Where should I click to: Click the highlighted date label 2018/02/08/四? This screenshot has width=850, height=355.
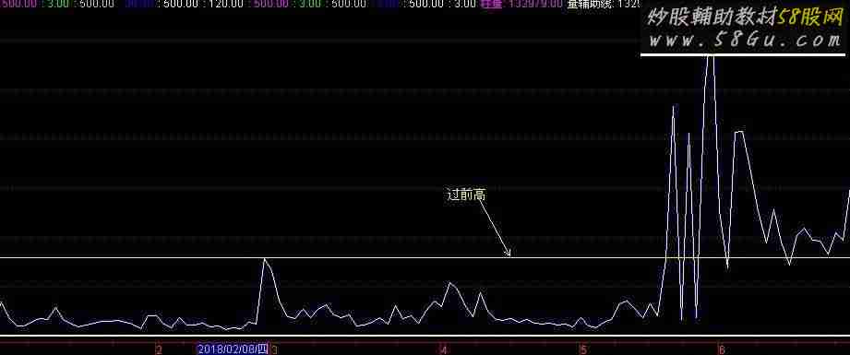coord(233,349)
